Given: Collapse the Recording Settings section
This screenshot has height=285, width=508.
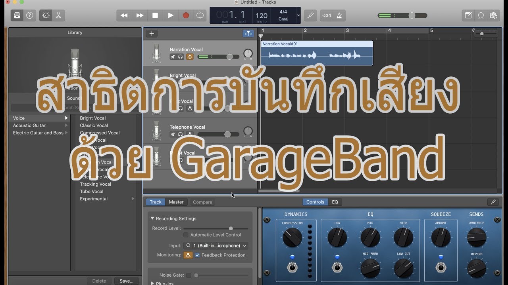Looking at the screenshot, I should coord(152,218).
